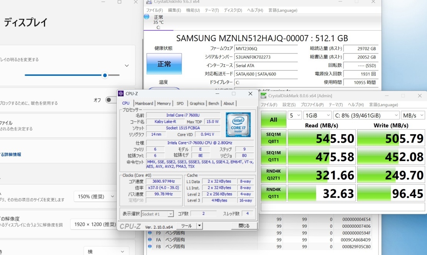
Task: Open the 1920 × 1200 resolution dropdown
Action: click(94, 224)
